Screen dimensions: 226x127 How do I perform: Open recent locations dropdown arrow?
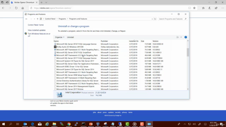(35, 19)
